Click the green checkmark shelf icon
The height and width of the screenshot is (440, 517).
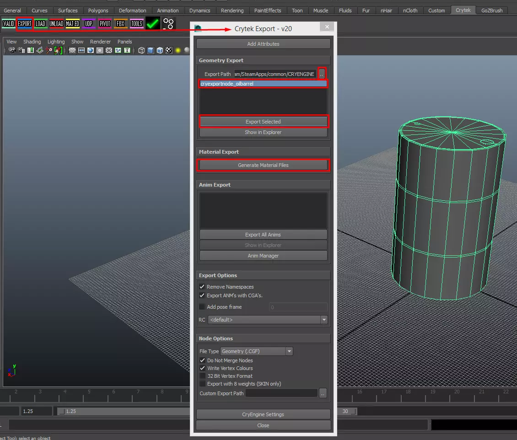tap(153, 24)
